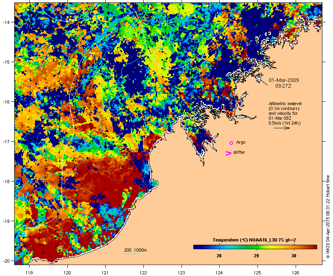Click latitude axis label -20

click(6, 261)
